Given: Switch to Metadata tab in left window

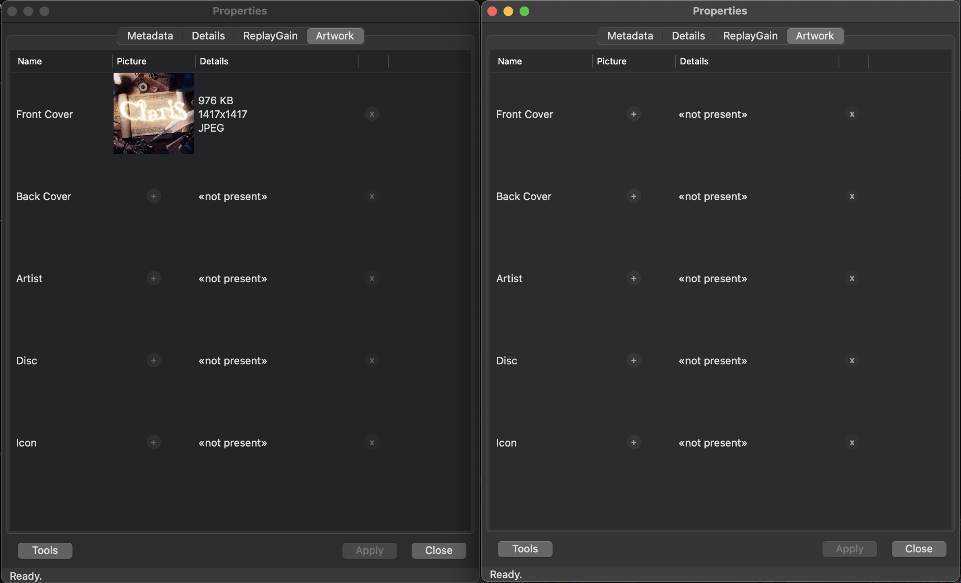Looking at the screenshot, I should coord(150,36).
